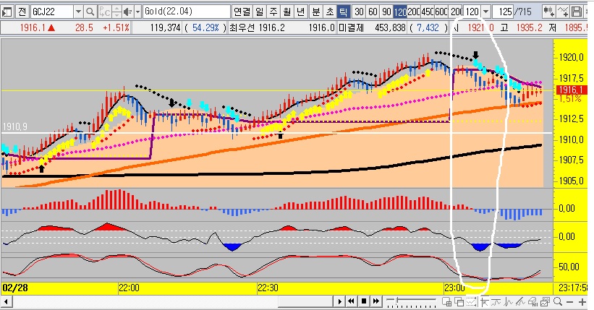Expand the 120 interval combo box
This screenshot has width=594, height=310.
(x=485, y=12)
